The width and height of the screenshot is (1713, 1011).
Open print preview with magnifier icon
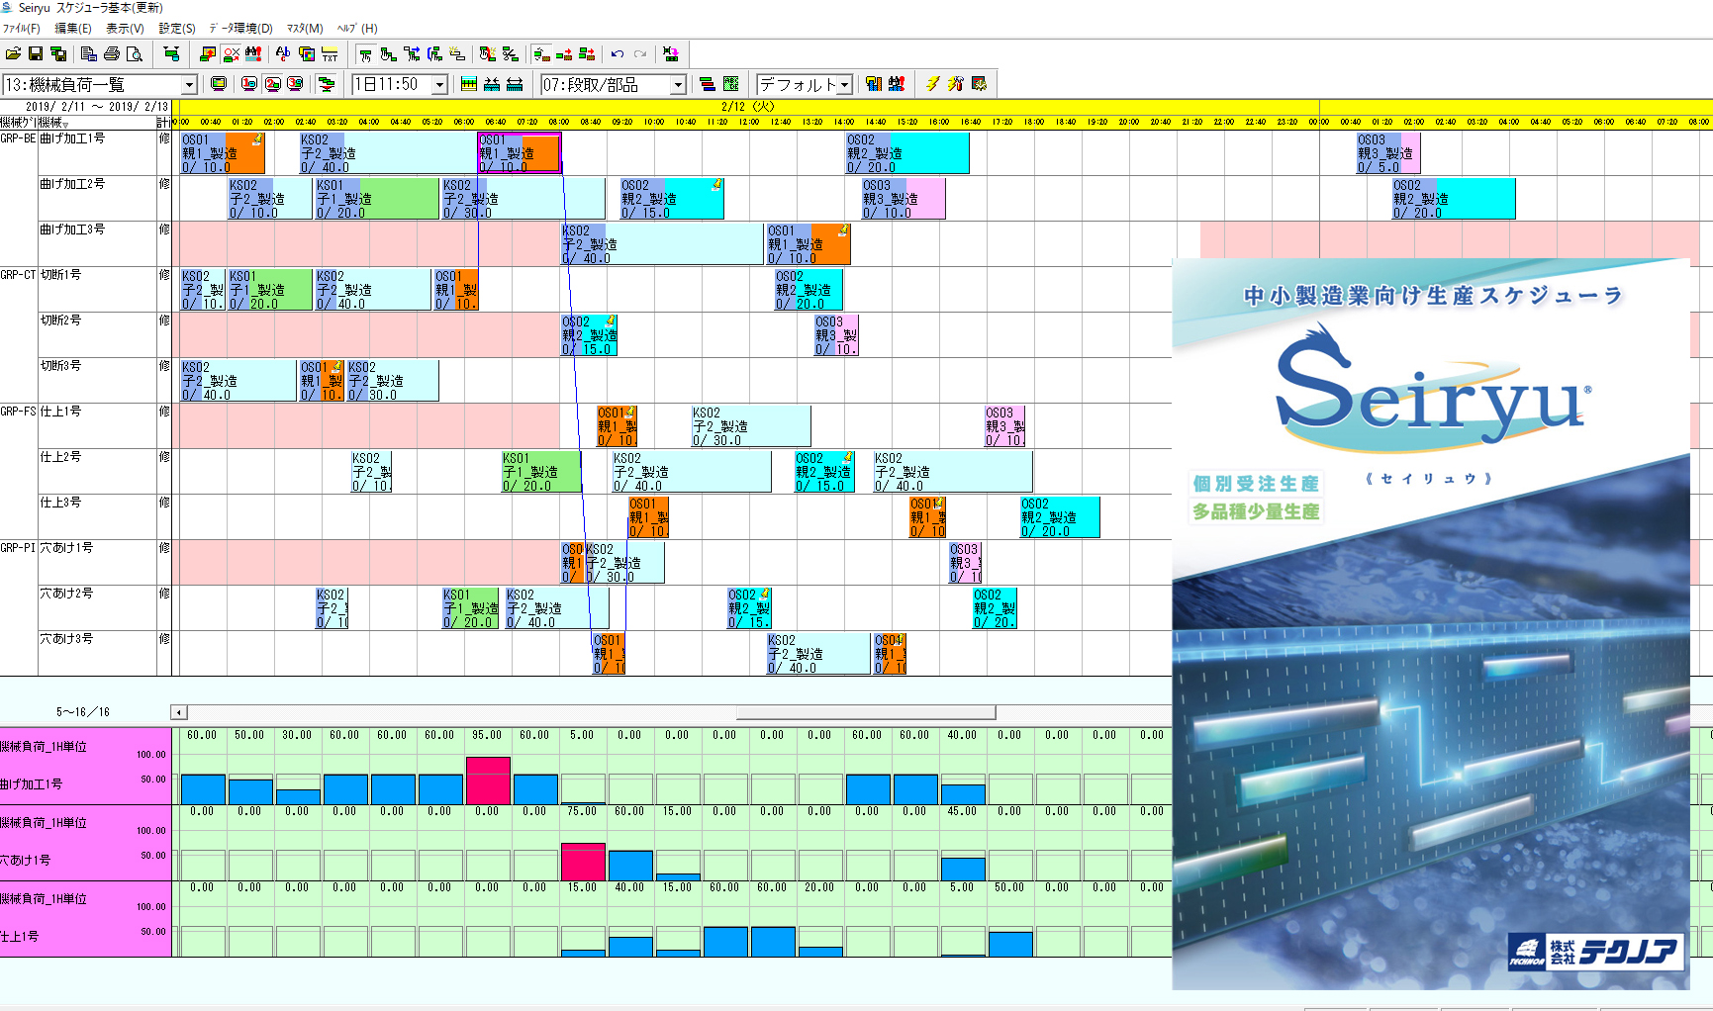click(135, 54)
